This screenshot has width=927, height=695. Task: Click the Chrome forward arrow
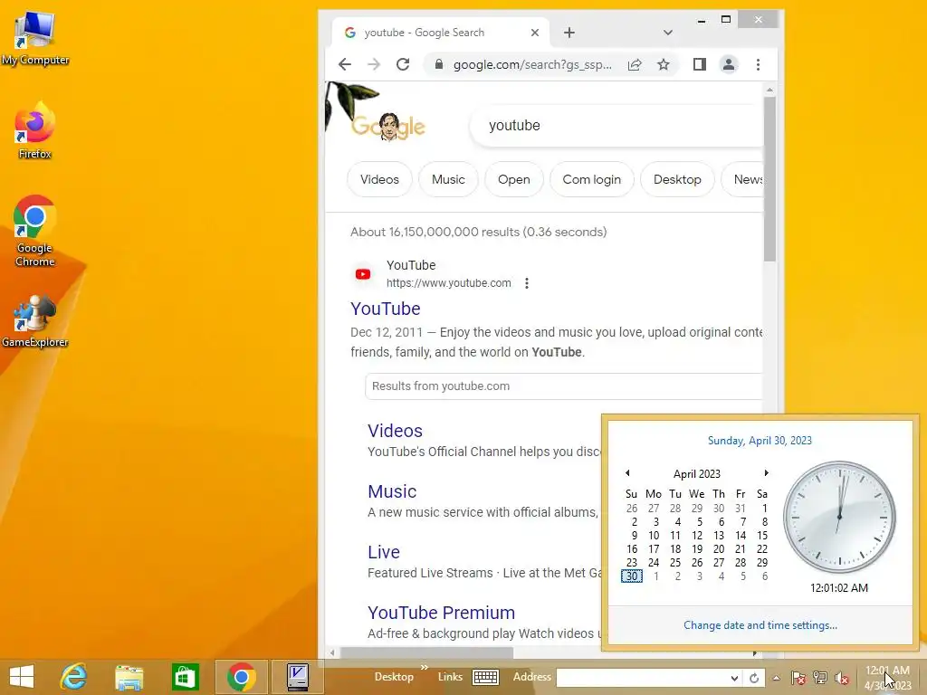[x=374, y=64]
